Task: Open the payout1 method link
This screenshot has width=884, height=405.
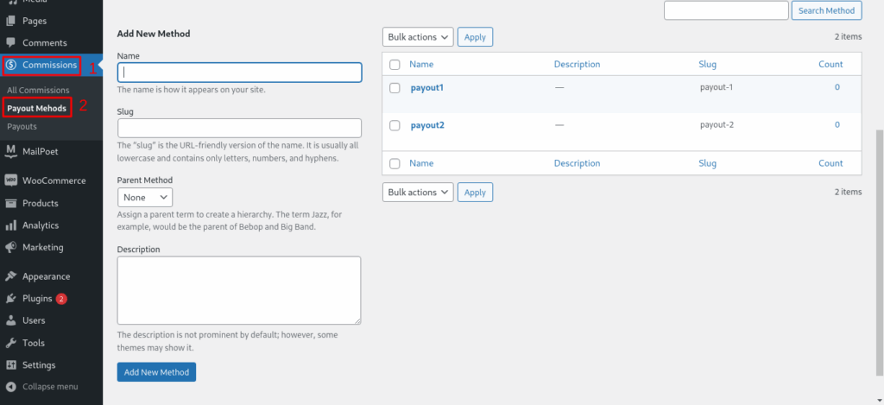Action: click(426, 88)
